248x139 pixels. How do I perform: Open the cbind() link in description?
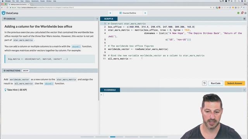[x=76, y=46]
